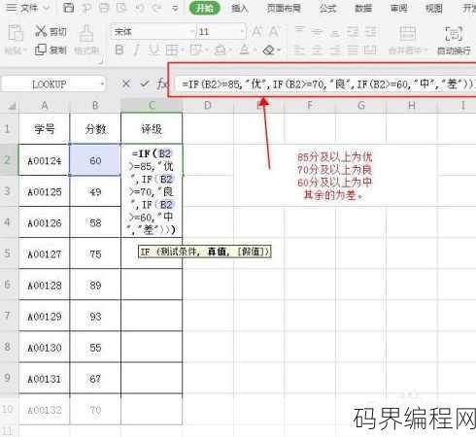Viewport: 476px width, 437px height.
Task: Switch to the 公式 ribbon tab
Action: click(x=327, y=8)
